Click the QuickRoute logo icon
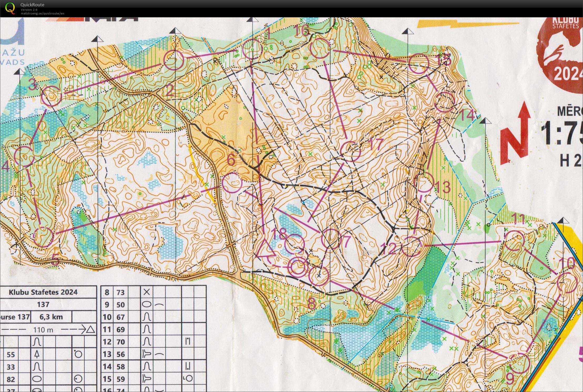Screen dimensions: 583x392 (10, 8)
